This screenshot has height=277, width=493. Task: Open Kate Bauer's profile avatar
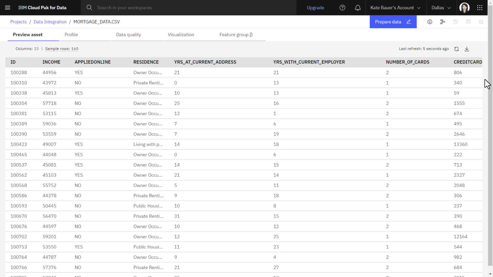click(x=464, y=8)
